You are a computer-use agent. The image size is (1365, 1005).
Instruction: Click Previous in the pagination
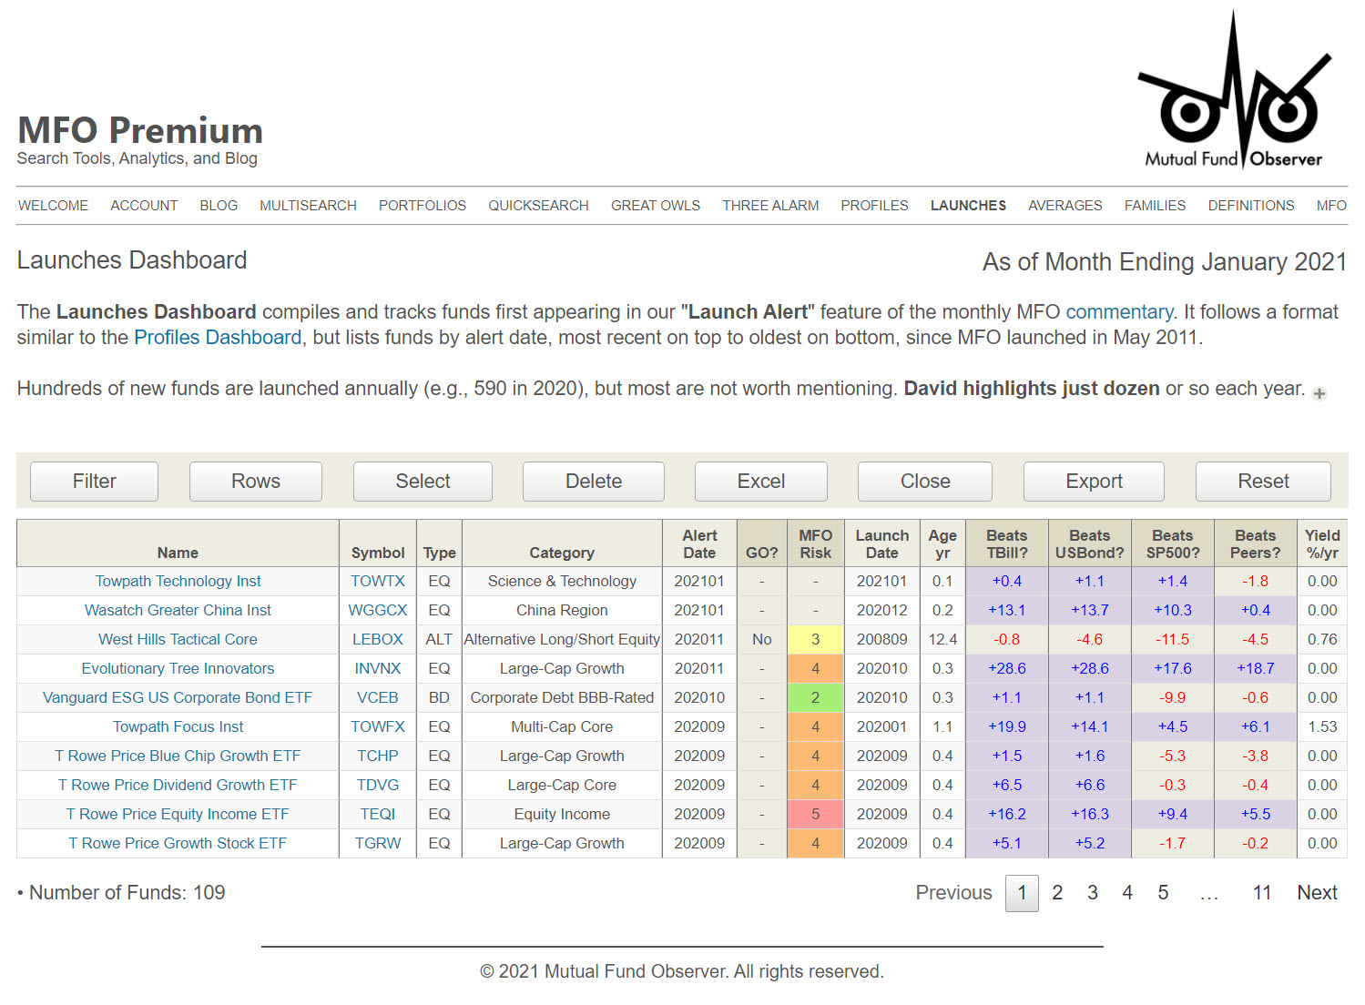[953, 893]
